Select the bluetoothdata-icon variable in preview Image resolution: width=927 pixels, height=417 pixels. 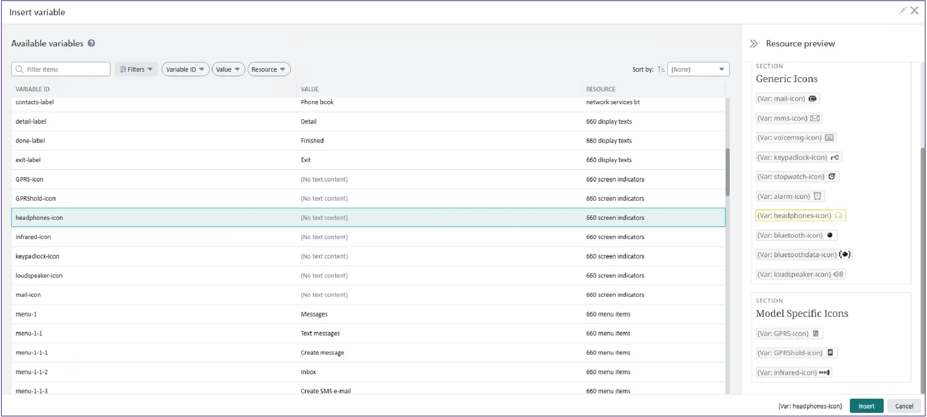(803, 255)
